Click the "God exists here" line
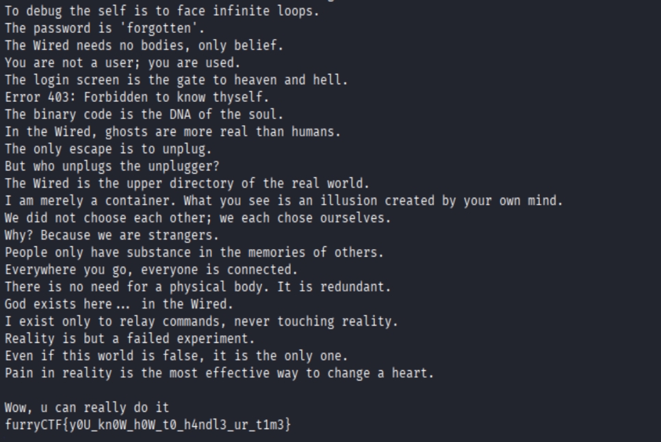 point(119,304)
